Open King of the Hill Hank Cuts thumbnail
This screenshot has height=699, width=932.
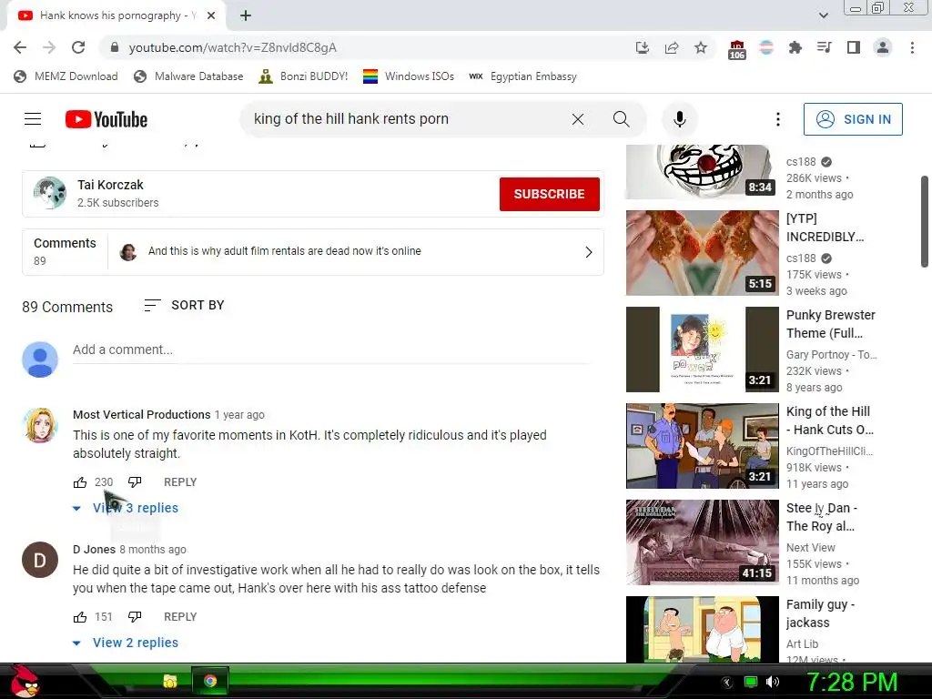[702, 446]
